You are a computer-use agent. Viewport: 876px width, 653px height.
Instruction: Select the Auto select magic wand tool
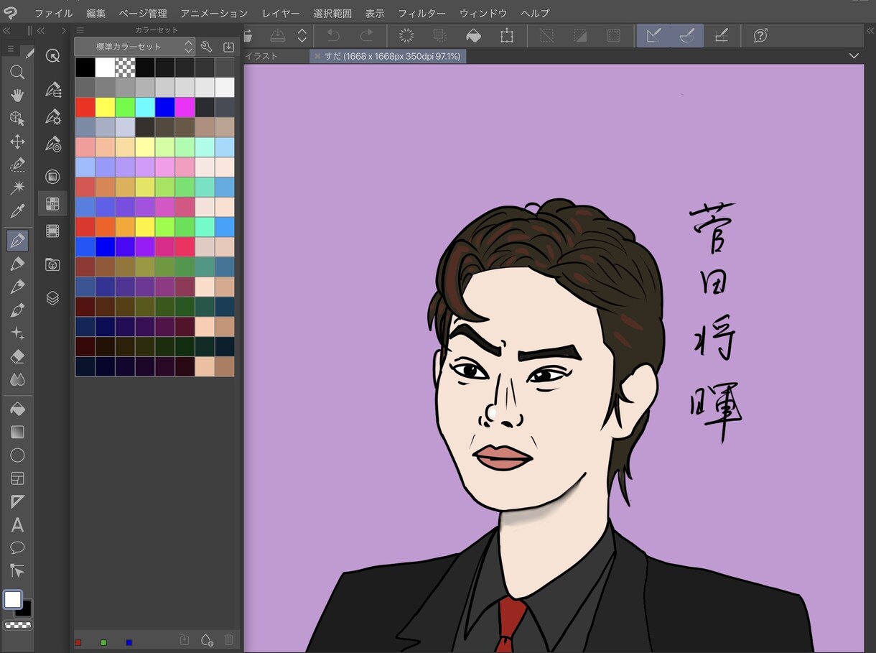(x=17, y=187)
